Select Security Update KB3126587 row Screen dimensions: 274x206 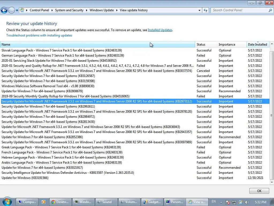135,76
